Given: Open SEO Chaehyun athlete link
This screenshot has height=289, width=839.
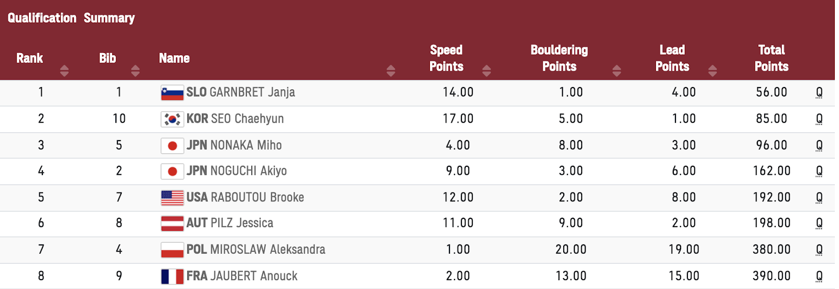Looking at the screenshot, I should [247, 119].
